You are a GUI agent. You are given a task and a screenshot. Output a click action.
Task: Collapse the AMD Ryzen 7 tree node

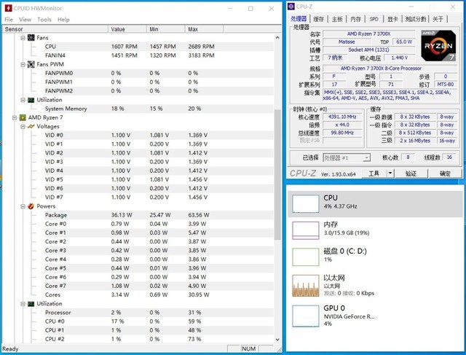tap(15, 118)
